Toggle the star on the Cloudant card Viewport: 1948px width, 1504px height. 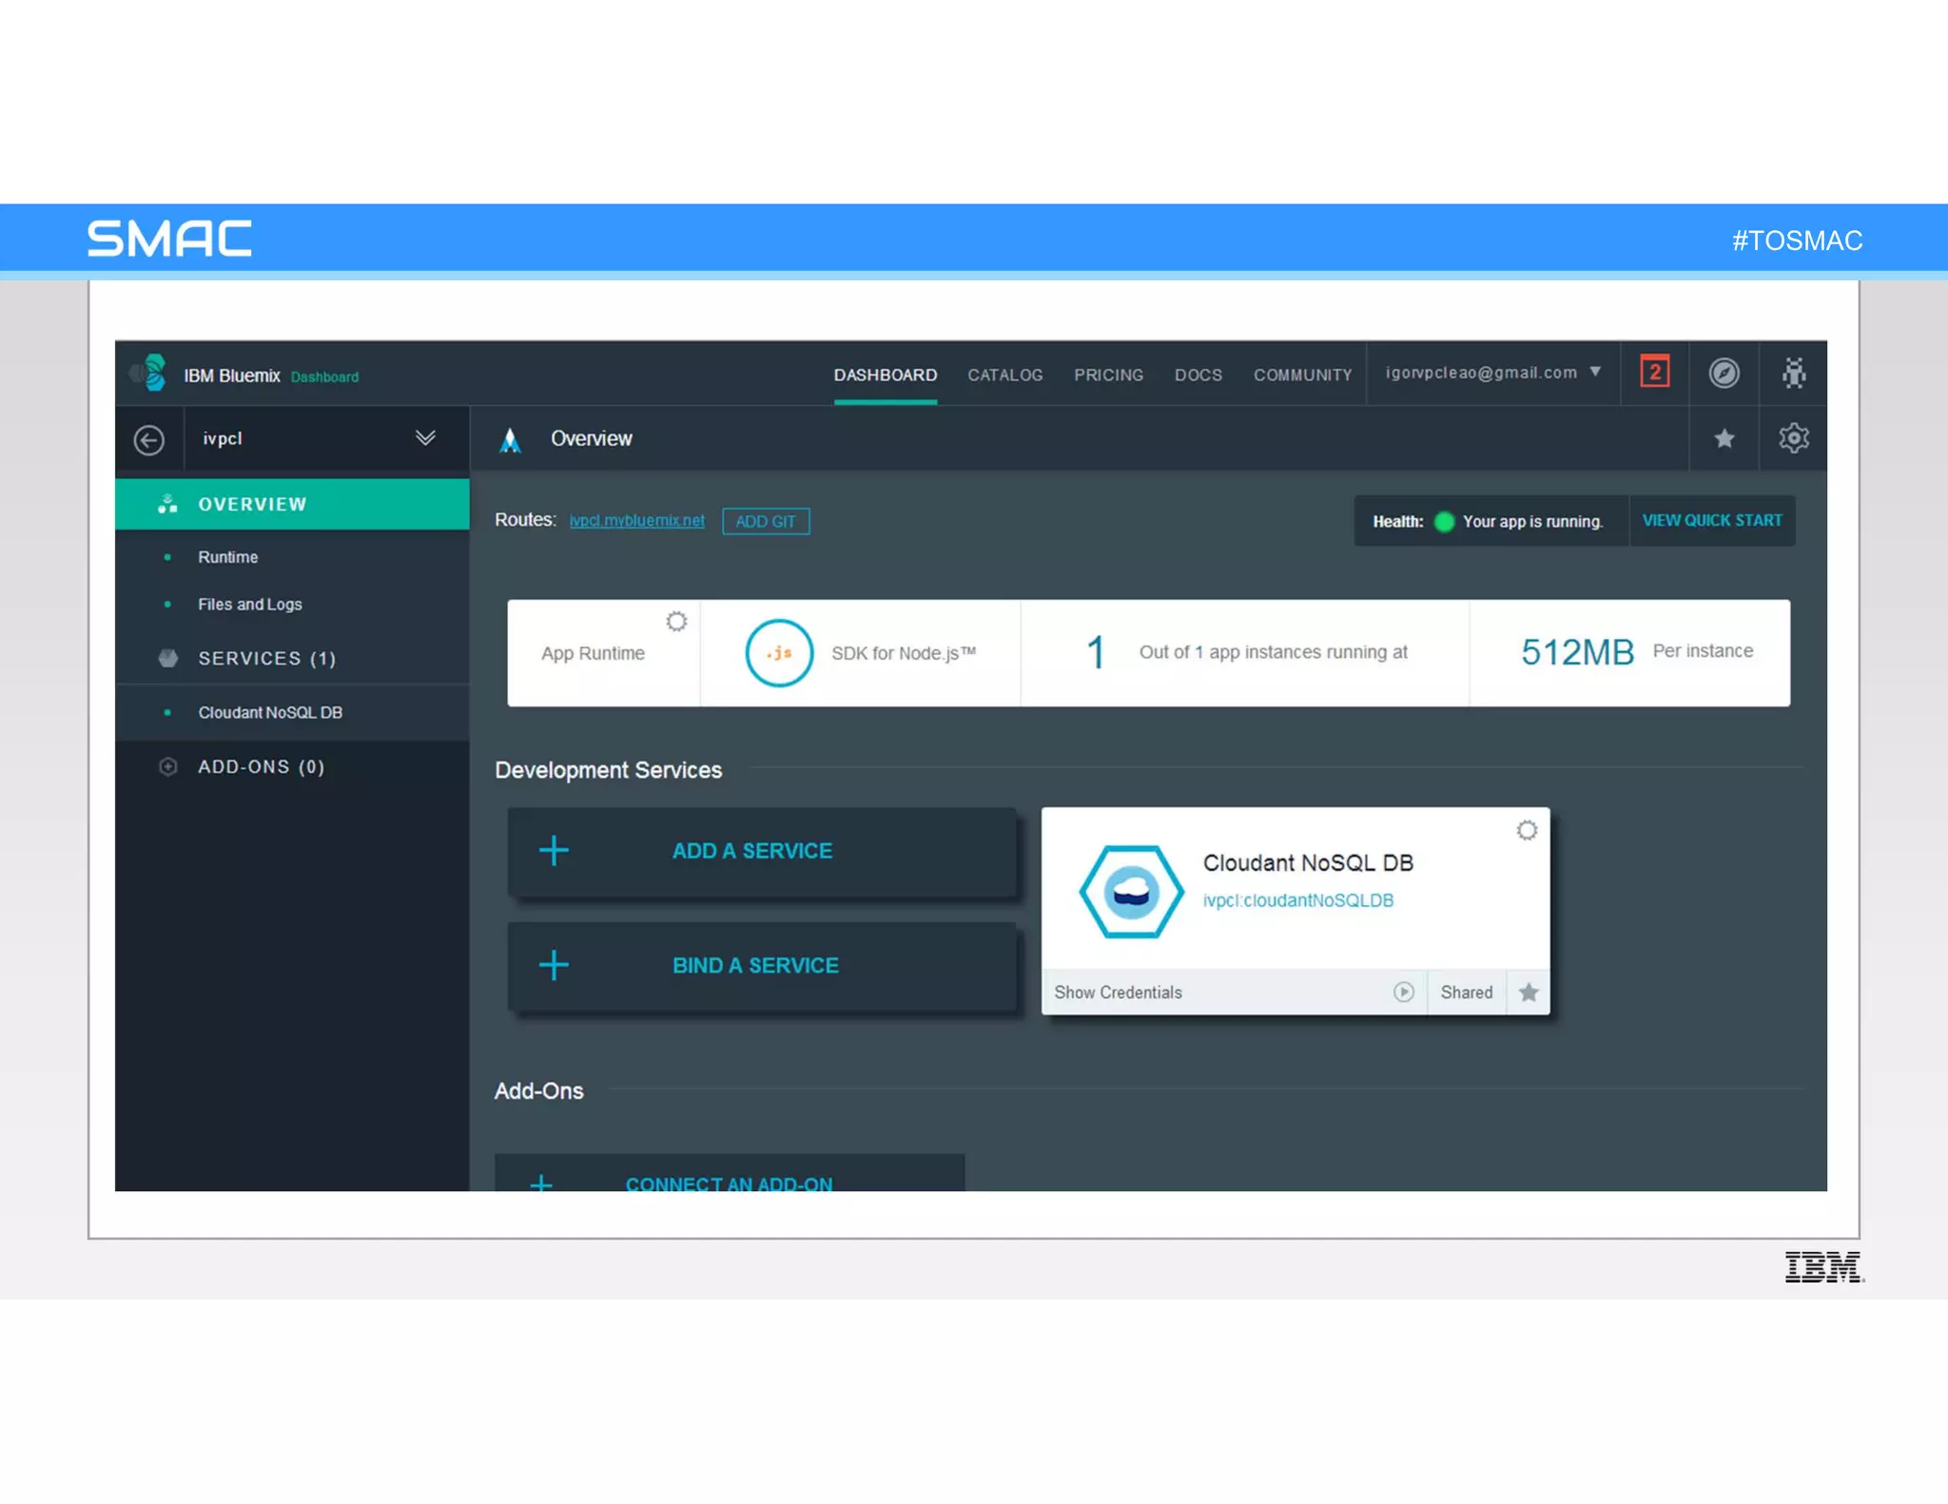[1529, 993]
